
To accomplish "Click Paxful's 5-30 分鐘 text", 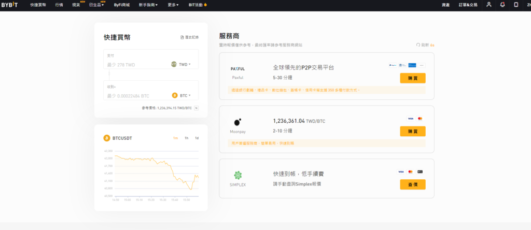I will [x=283, y=78].
